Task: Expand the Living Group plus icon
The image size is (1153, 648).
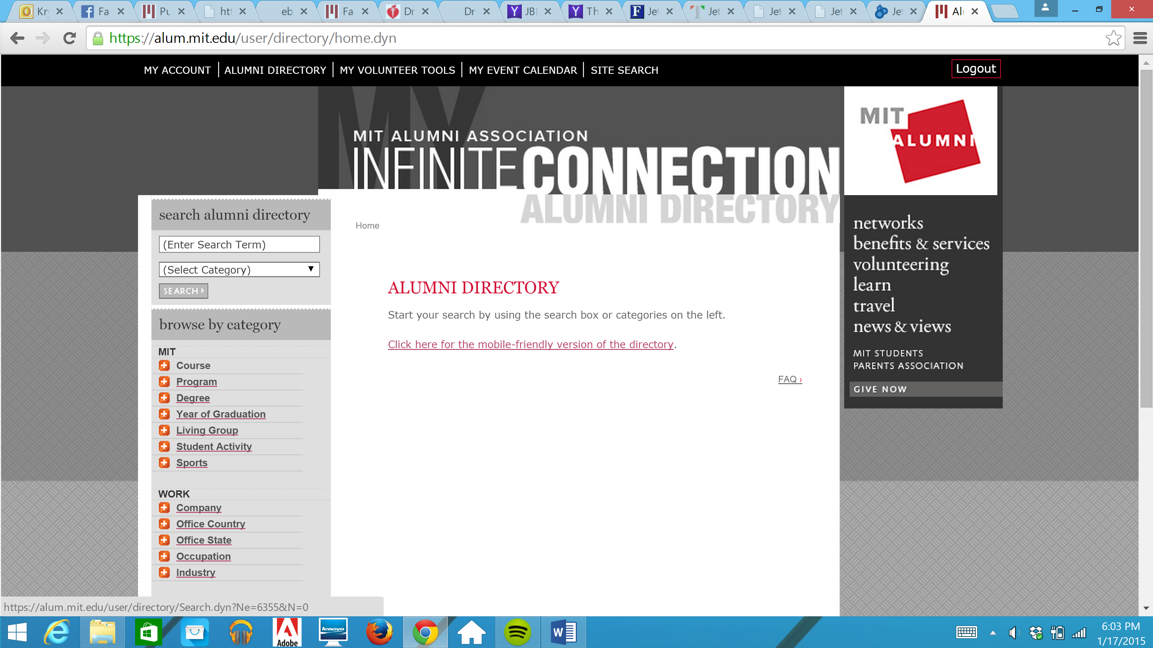Action: 164,430
